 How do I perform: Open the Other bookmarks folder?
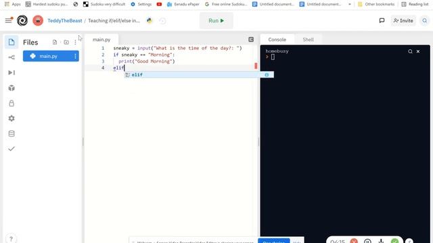tap(376, 4)
